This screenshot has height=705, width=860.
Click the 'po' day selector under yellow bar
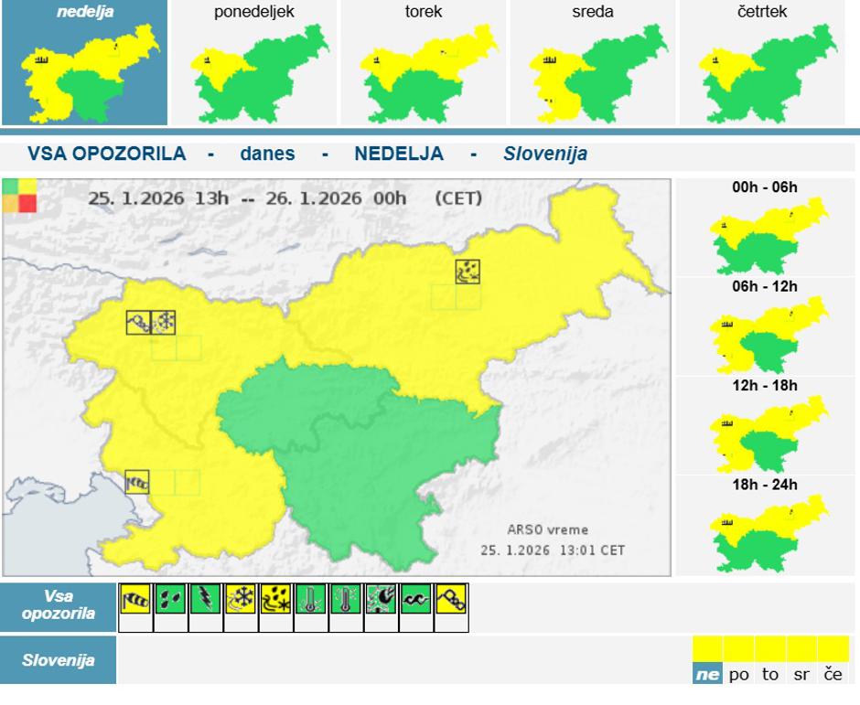[x=739, y=675]
